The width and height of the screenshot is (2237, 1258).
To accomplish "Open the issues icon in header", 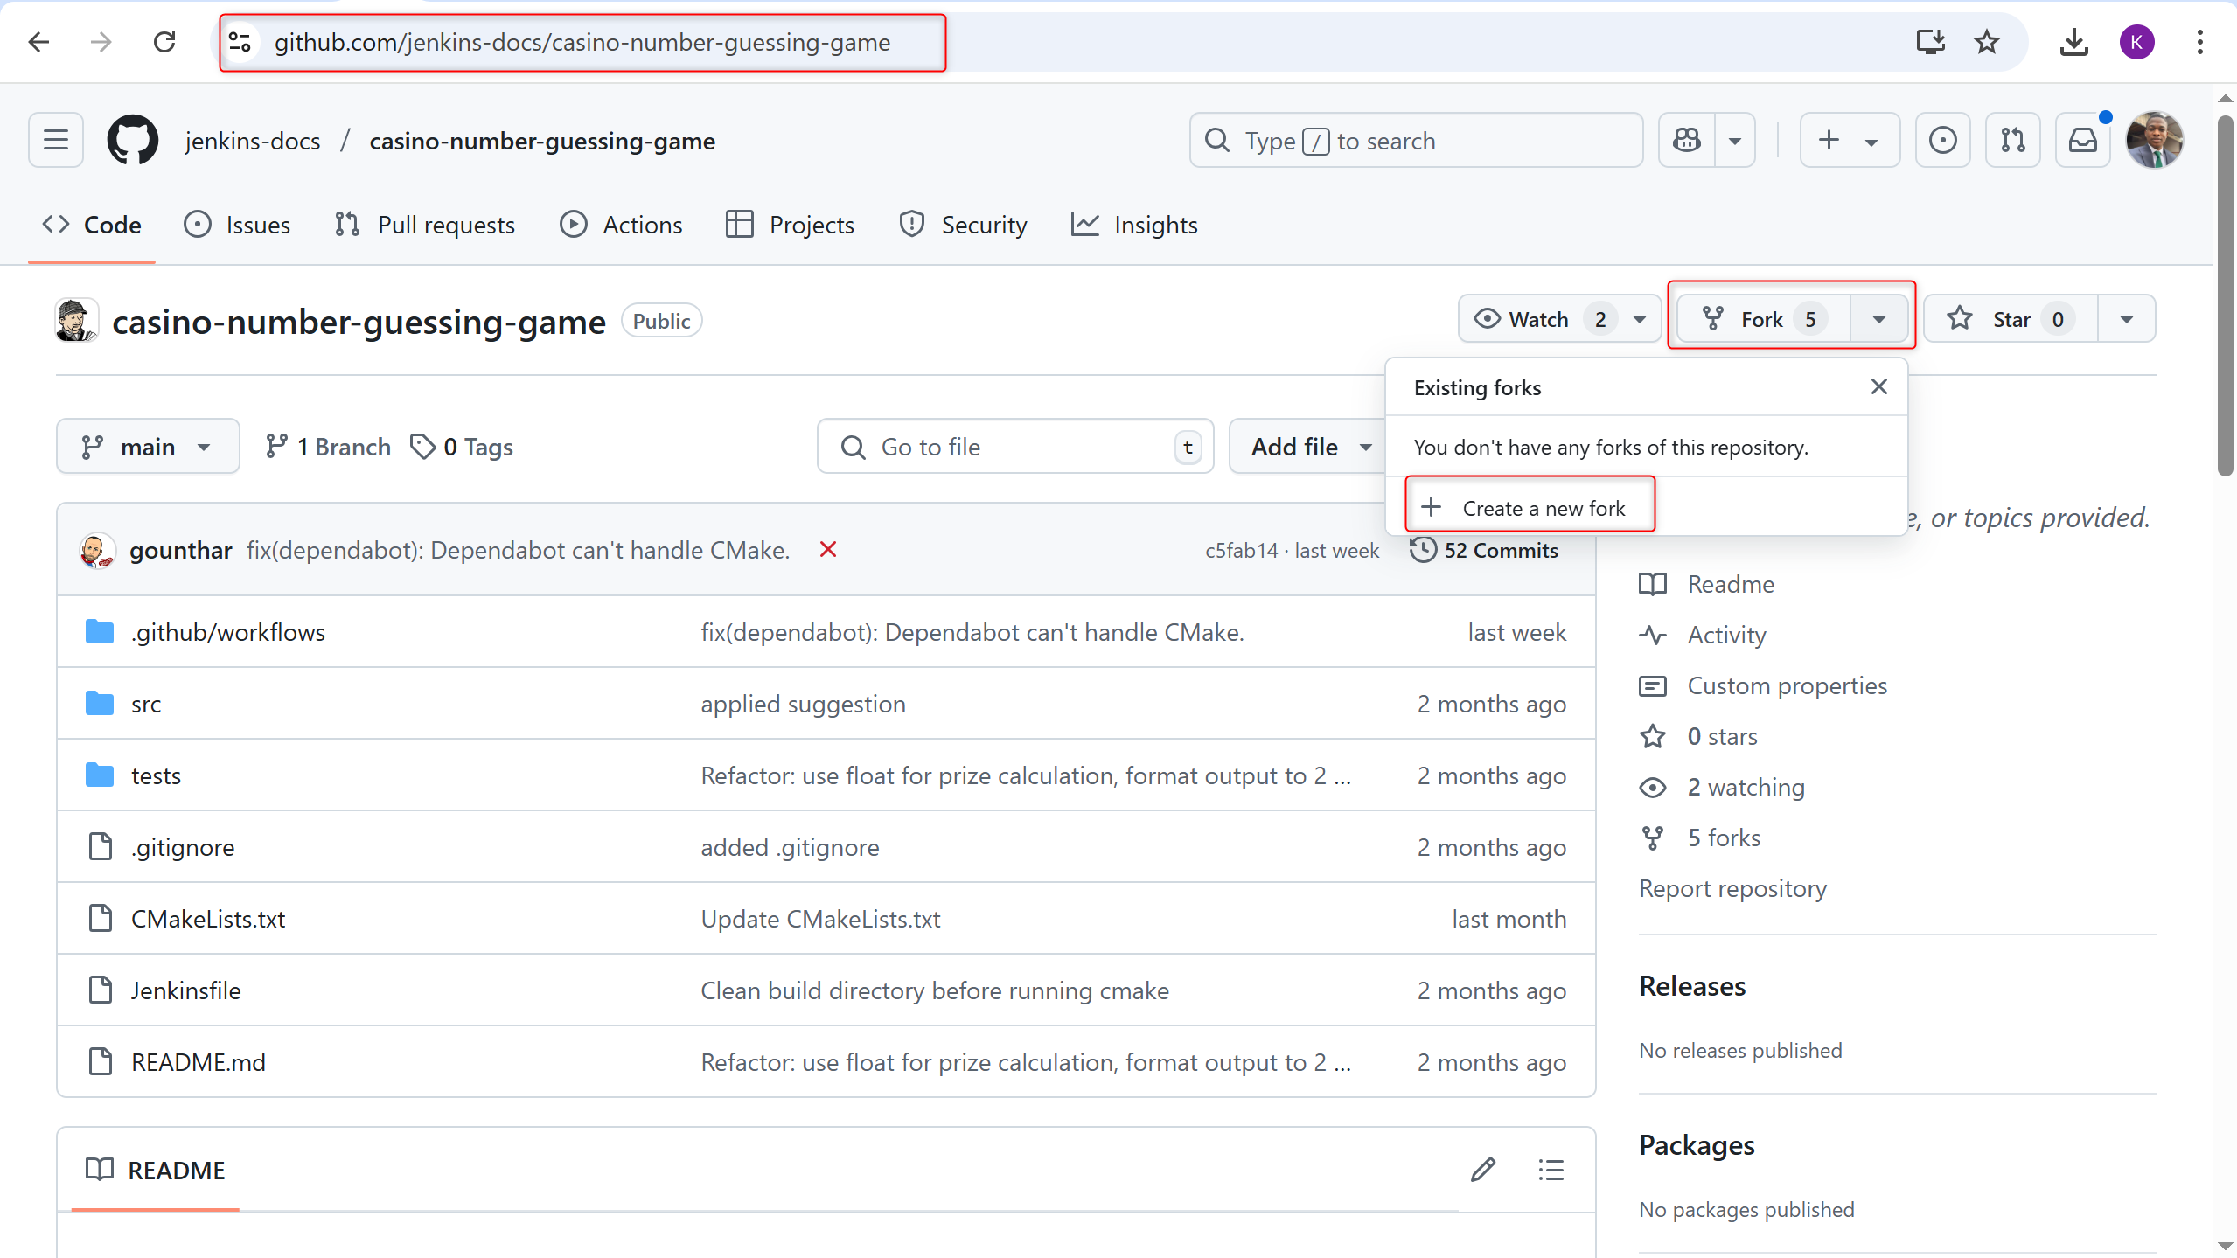I will (x=1943, y=140).
